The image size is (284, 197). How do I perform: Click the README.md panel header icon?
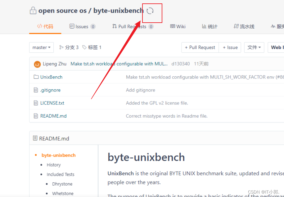tap(35, 138)
